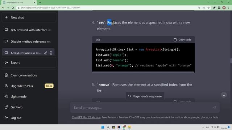Start a New chat
This screenshot has width=232, height=130.
click(x=29, y=17)
